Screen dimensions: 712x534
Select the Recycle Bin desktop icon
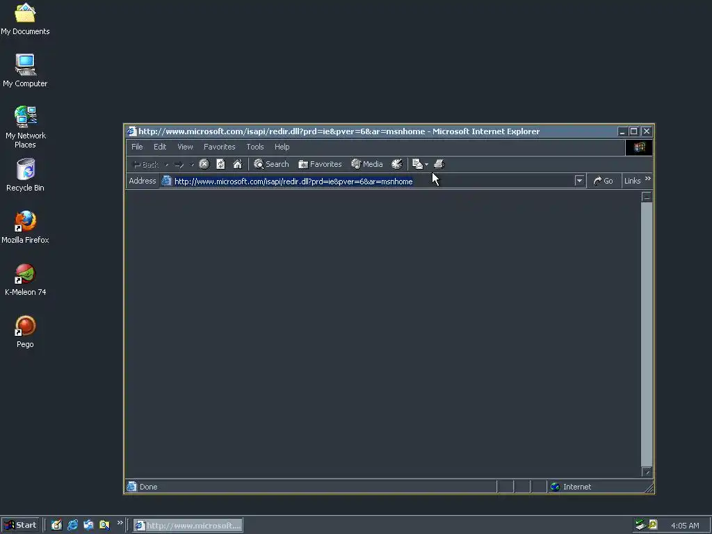(x=25, y=175)
